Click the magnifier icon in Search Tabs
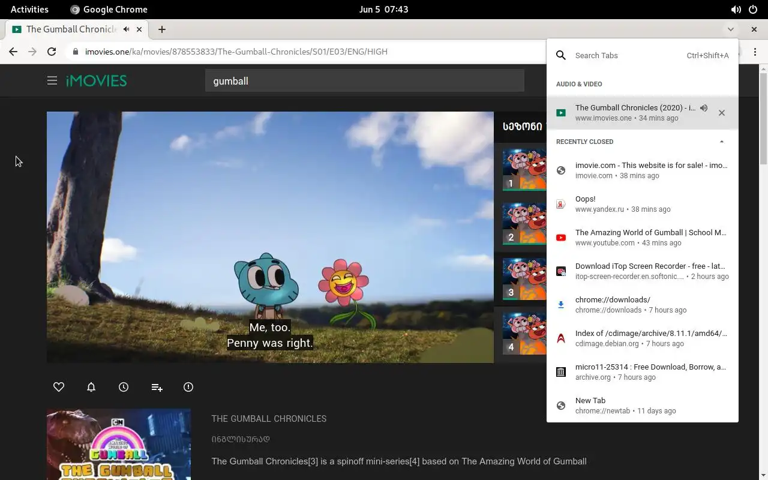Screen dimensions: 768x480 [x=560, y=55]
